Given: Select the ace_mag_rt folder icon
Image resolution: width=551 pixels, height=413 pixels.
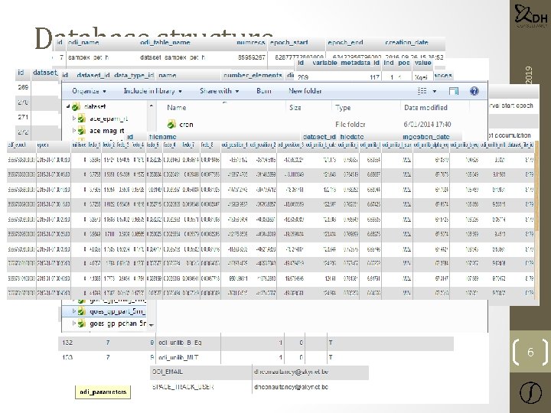Looking at the screenshot, I should (x=82, y=131).
